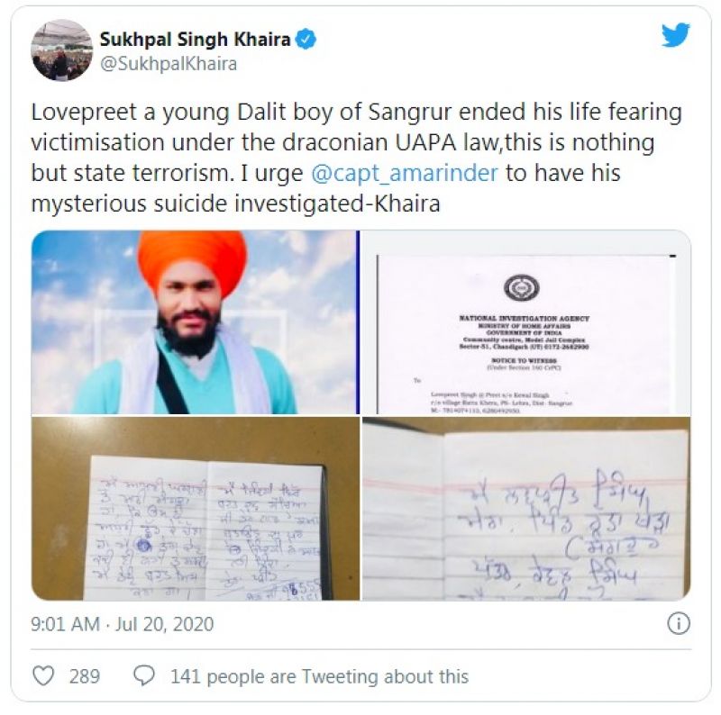Open the two-page handwritten notebook photo
Viewport: 721px width, 715px height.
pos(195,509)
